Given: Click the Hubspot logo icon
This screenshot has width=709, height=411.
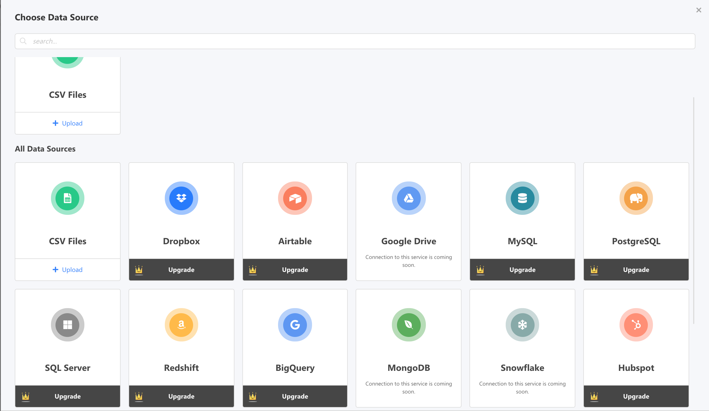Looking at the screenshot, I should tap(636, 325).
